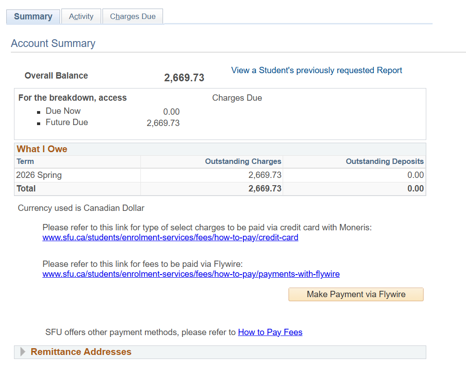Follow the How to Pay Fees link
The image size is (466, 373).
click(x=270, y=332)
